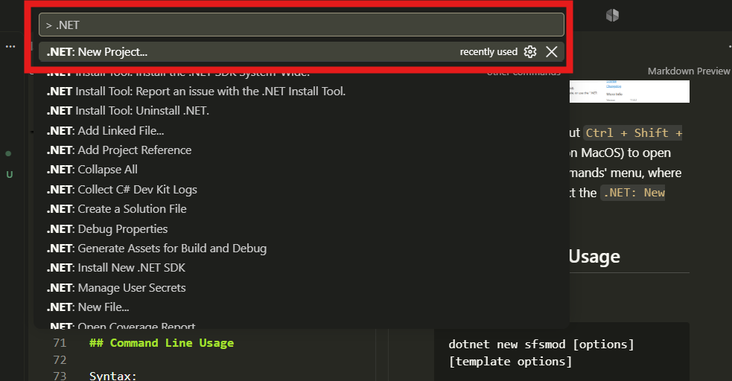This screenshot has height=381, width=732.
Task: Click the command palette input containing '> .NET'
Action: [301, 25]
